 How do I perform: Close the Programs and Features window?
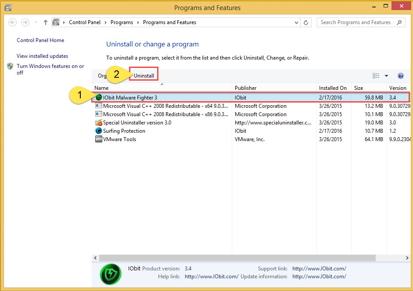(x=402, y=6)
